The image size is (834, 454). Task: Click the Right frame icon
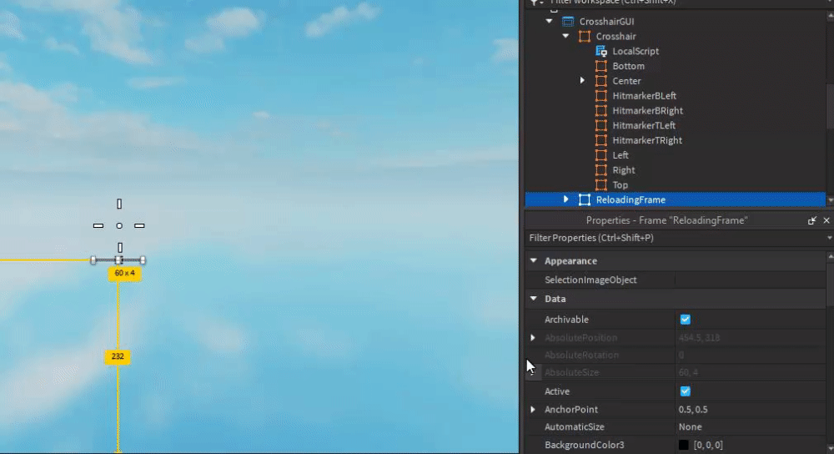coord(601,170)
